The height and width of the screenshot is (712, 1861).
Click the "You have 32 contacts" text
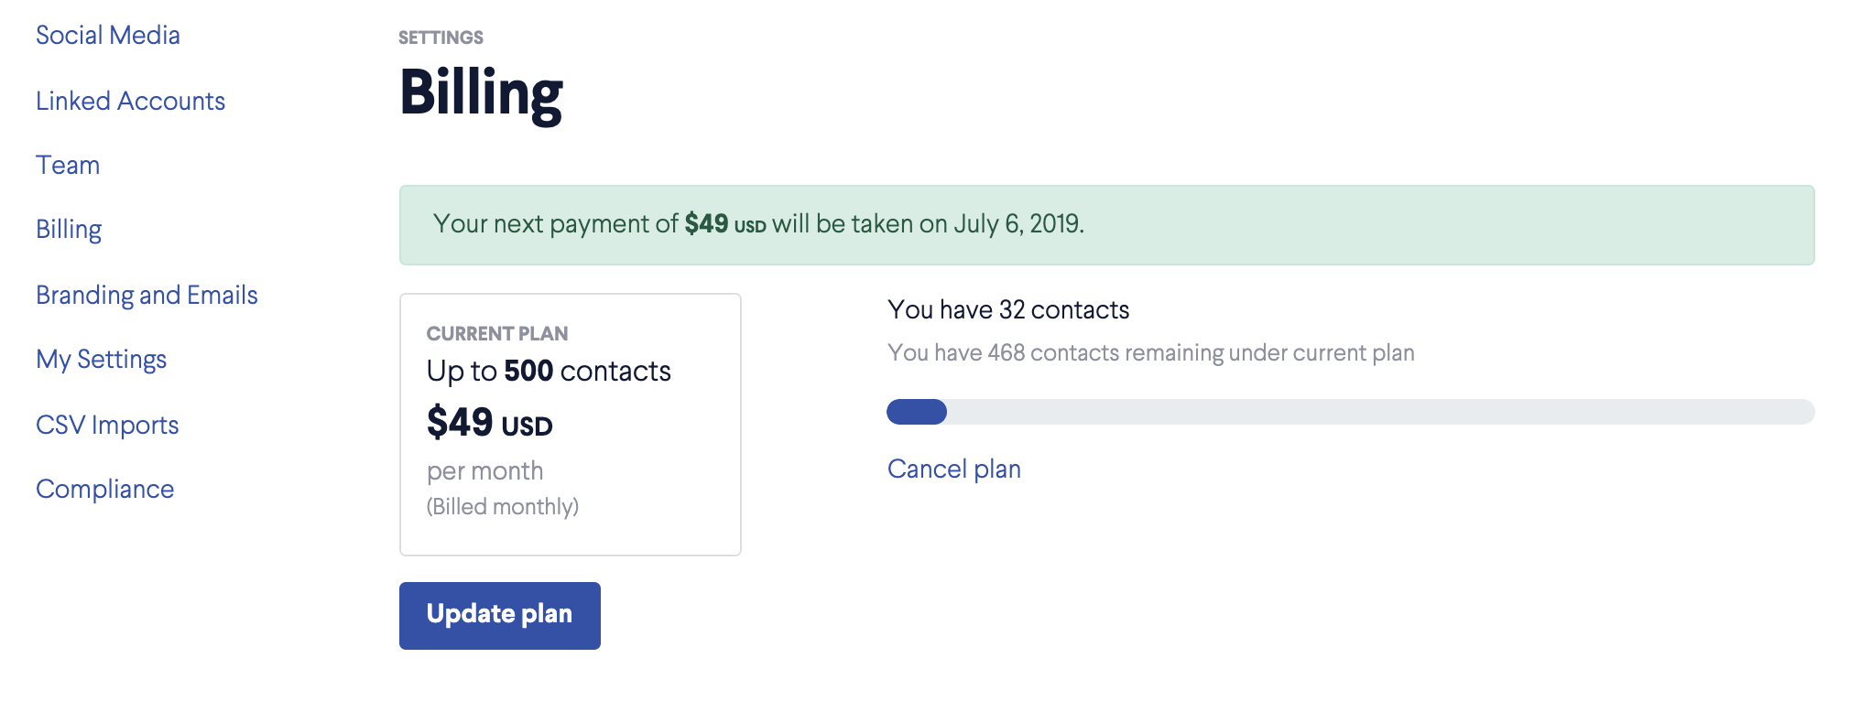[1007, 310]
